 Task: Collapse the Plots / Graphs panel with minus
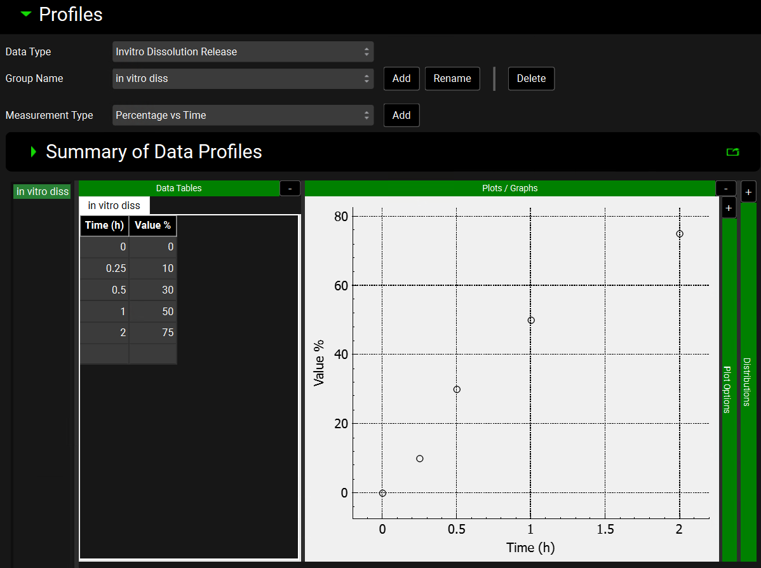point(725,189)
